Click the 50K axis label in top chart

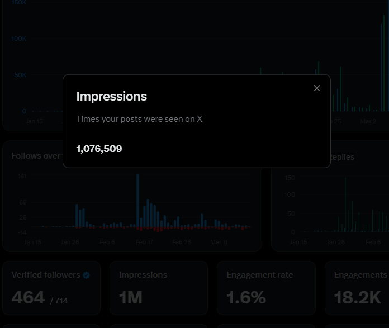[20, 75]
